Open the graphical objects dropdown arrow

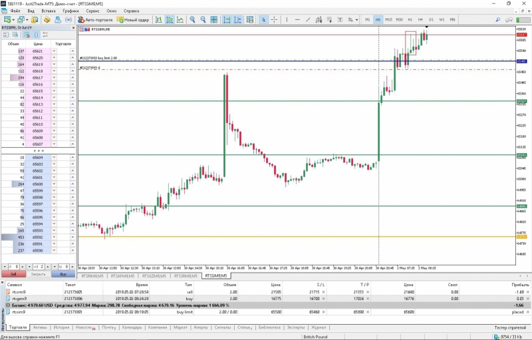pos(356,20)
